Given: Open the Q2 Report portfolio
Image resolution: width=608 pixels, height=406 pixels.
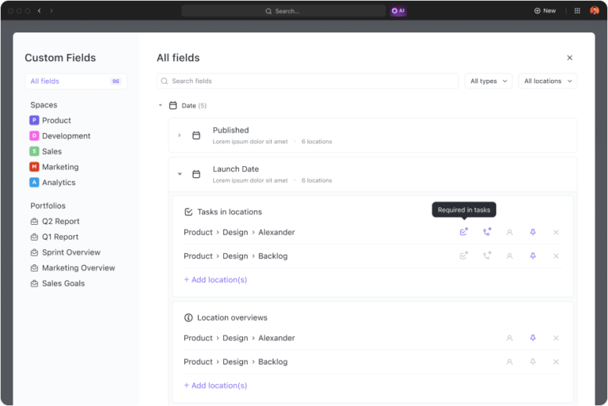Looking at the screenshot, I should coord(55,222).
